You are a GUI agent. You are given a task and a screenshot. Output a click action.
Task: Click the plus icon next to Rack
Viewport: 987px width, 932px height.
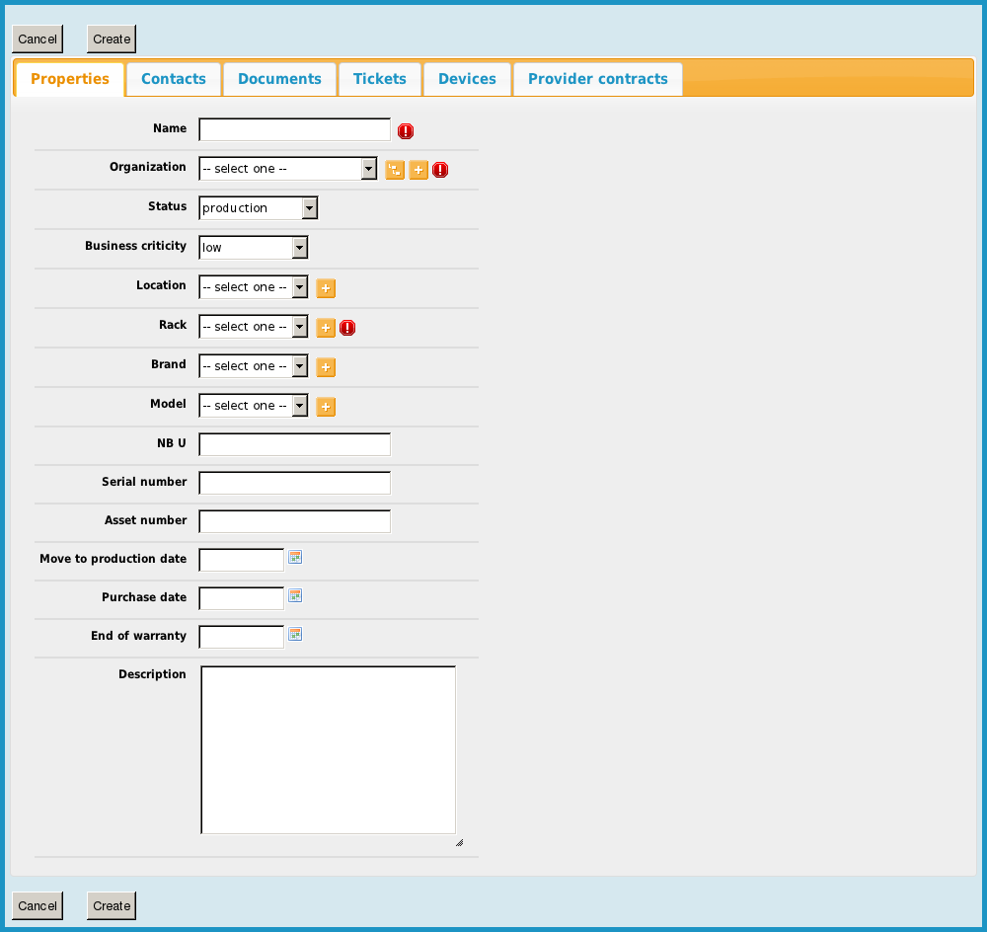[x=326, y=328]
